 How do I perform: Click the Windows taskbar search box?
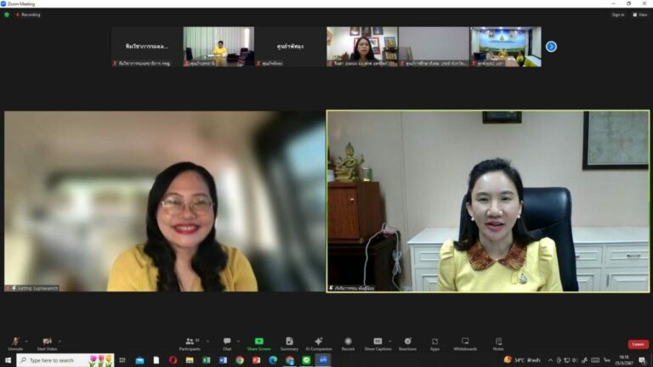pyautogui.click(x=65, y=360)
